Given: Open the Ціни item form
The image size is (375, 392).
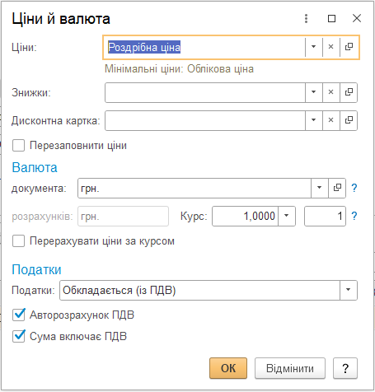Looking at the screenshot, I should click(x=349, y=47).
